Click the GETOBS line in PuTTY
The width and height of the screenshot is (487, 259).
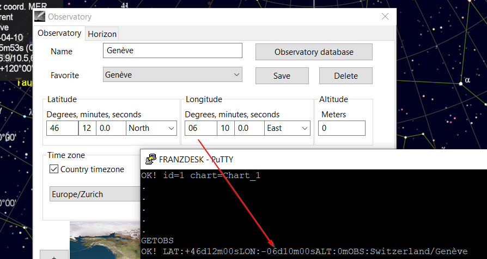(157, 241)
